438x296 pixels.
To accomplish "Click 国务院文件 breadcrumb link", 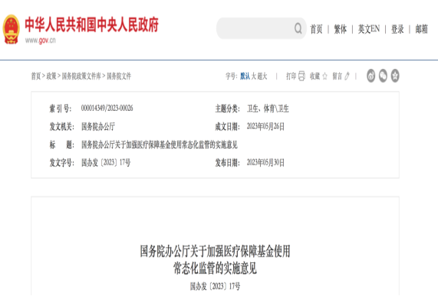I will tap(119, 76).
